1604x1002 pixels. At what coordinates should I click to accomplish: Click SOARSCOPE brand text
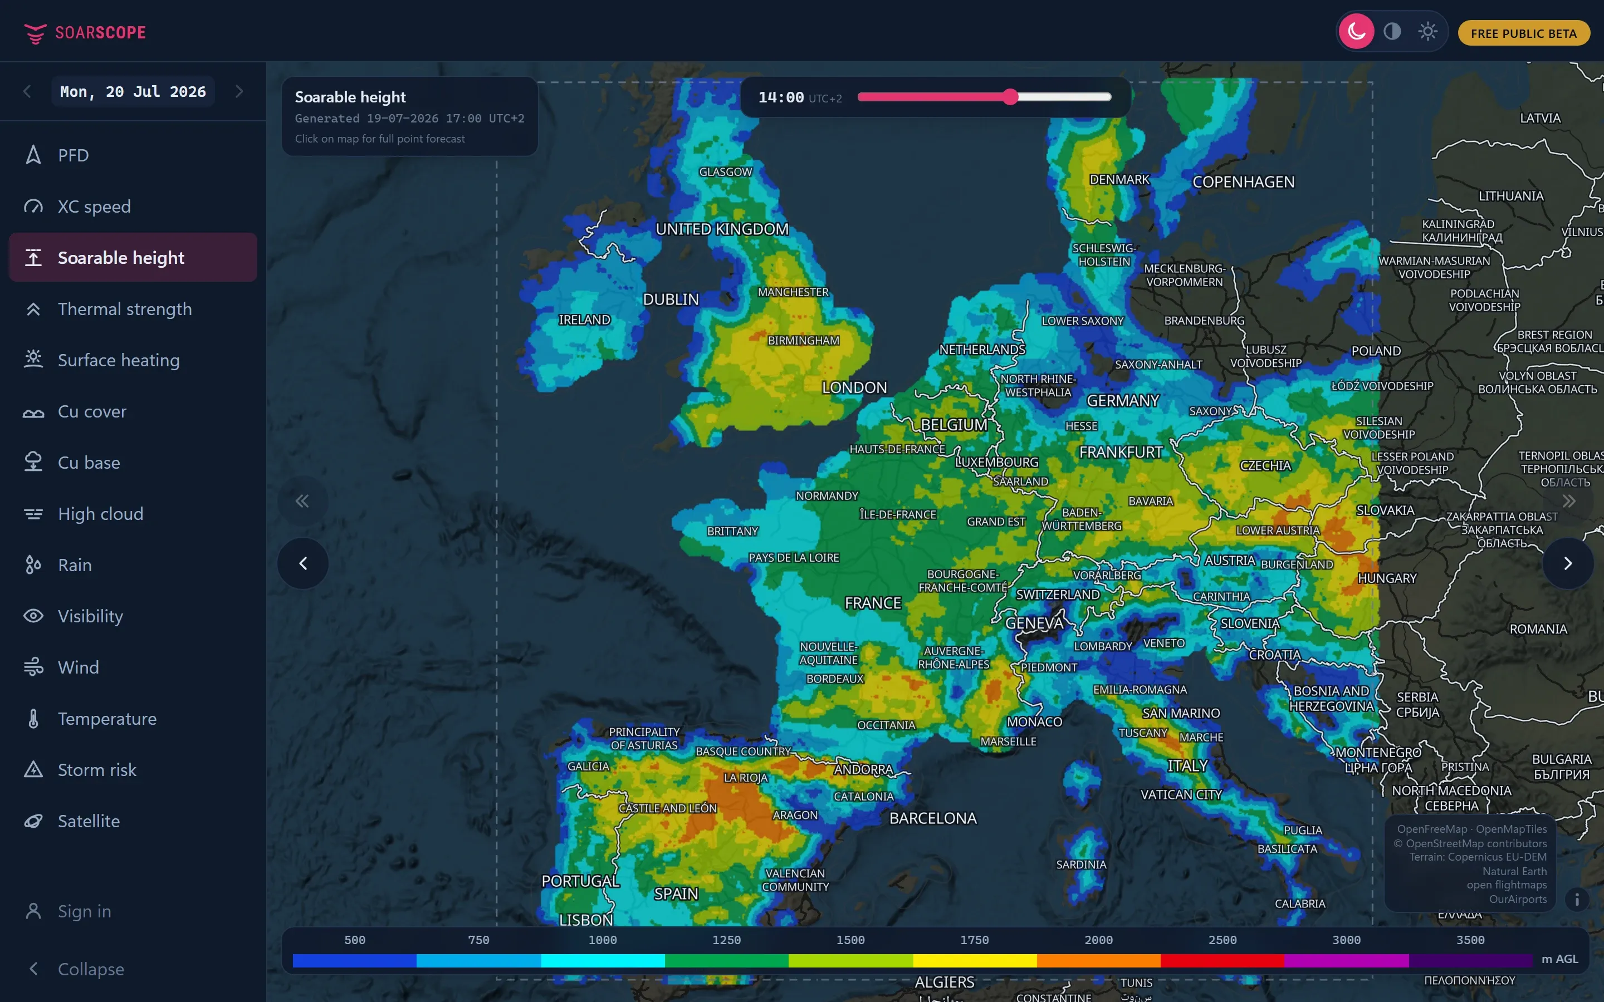coord(100,32)
